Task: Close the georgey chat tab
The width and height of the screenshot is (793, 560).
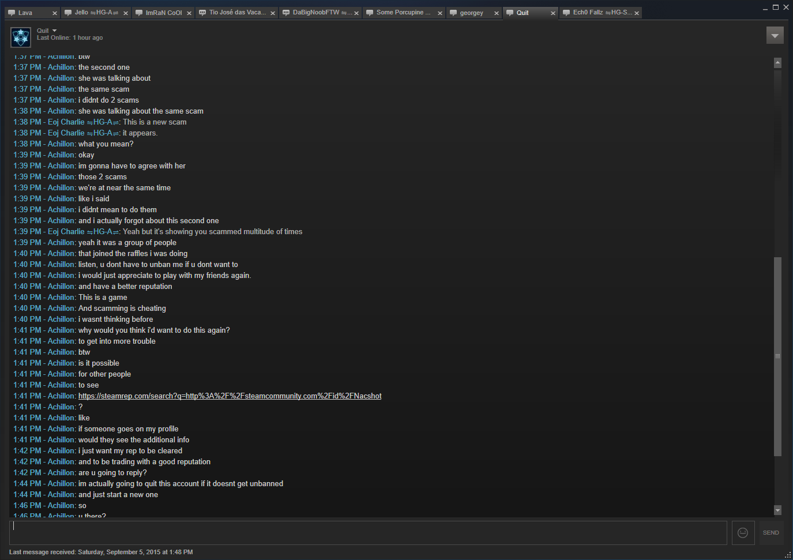Action: 497,13
